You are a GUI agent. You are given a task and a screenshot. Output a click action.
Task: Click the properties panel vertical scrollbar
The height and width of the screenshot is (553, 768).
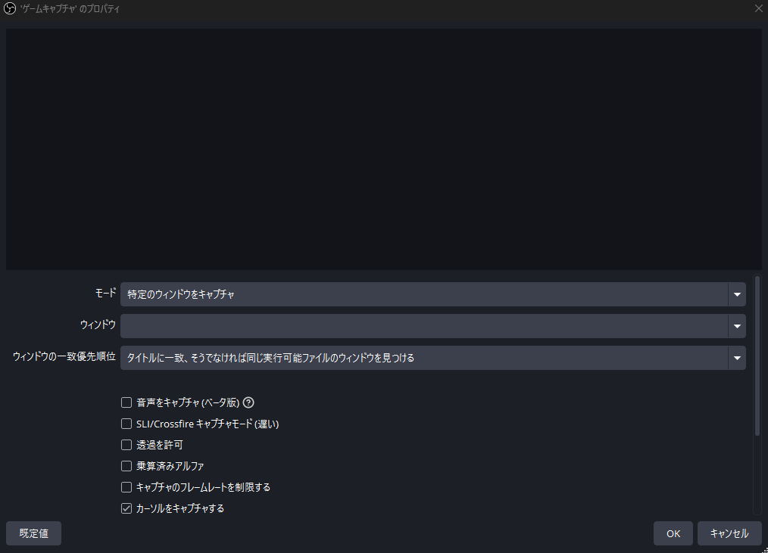coord(757,356)
